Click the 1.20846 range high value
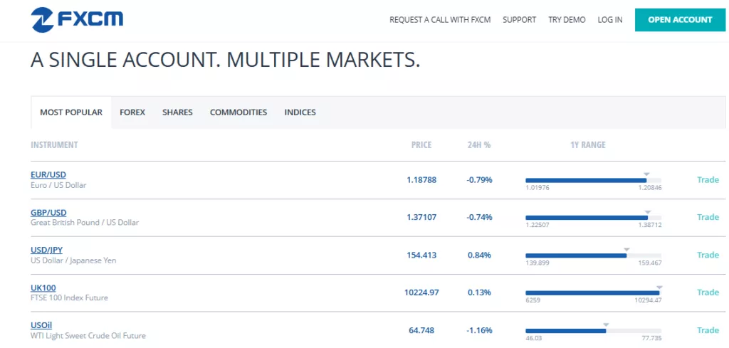This screenshot has width=729, height=348. coord(650,188)
